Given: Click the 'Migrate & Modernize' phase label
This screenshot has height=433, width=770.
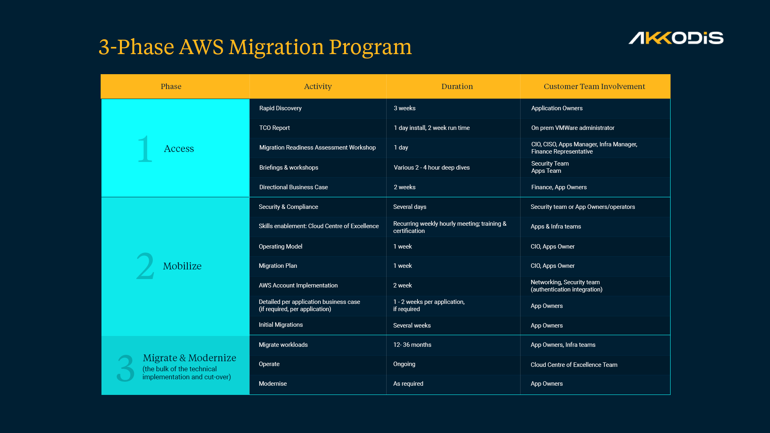Looking at the screenshot, I should point(189,358).
